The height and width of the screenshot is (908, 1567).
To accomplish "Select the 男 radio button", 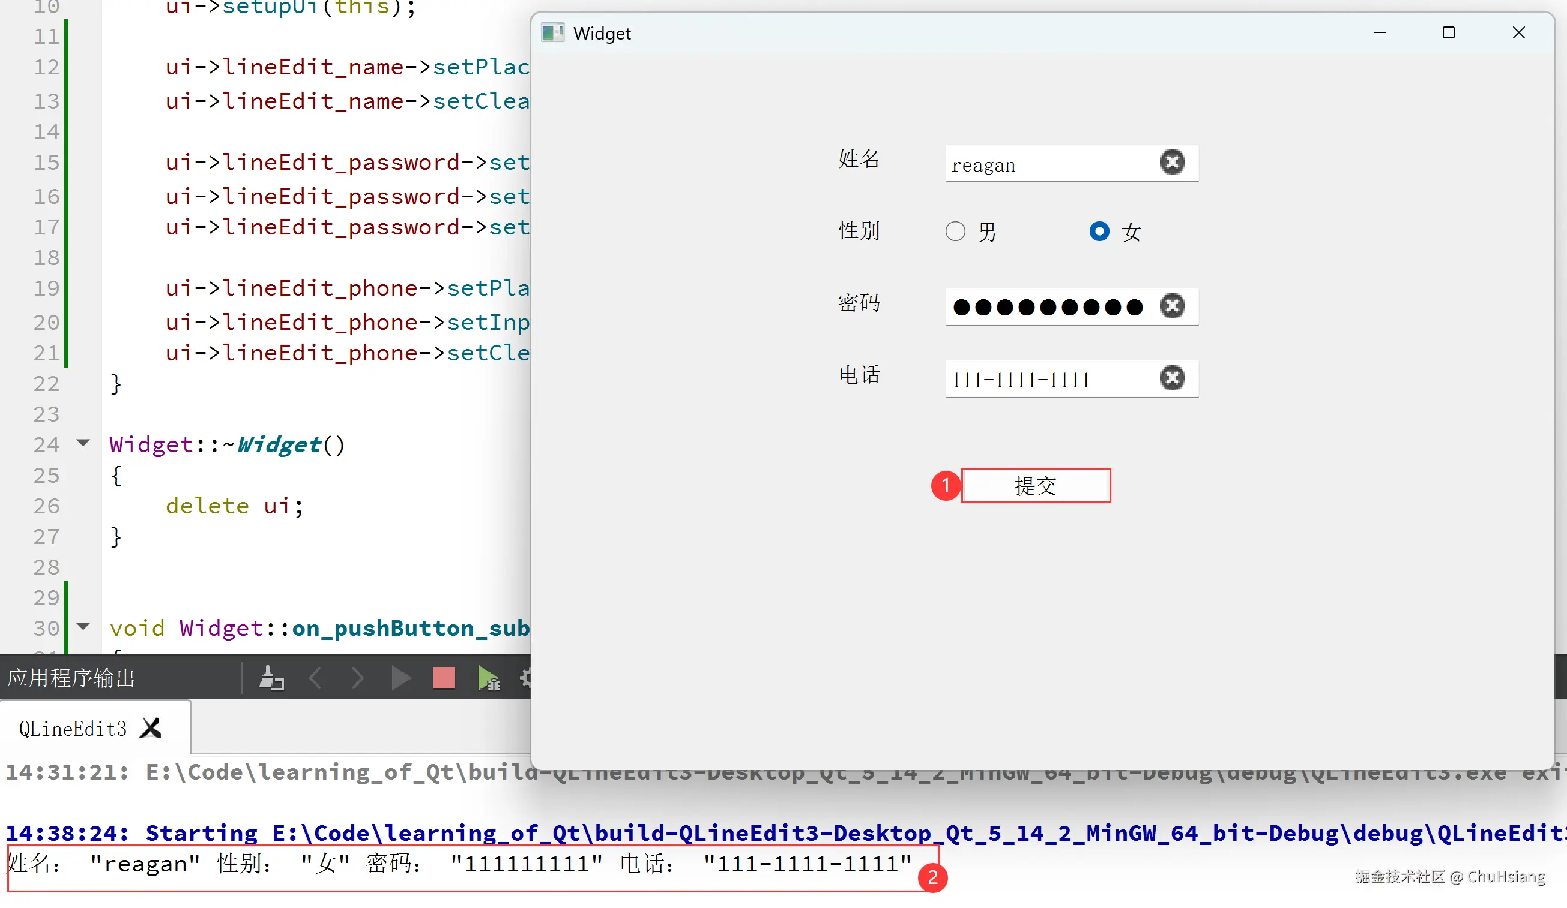I will tap(956, 231).
